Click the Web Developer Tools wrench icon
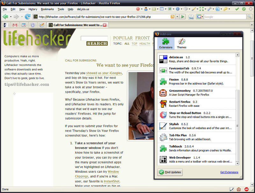This screenshot has height=193, width=255. click(x=210, y=9)
